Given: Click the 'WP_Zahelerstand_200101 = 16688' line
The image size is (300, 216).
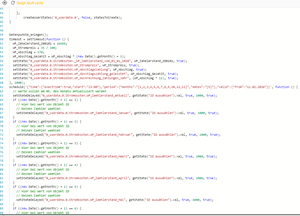Looking at the screenshot, I should pyautogui.click(x=40, y=44).
